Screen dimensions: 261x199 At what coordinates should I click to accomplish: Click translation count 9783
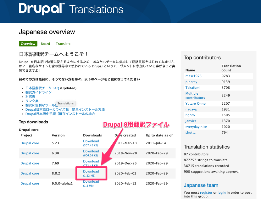click(226, 76)
